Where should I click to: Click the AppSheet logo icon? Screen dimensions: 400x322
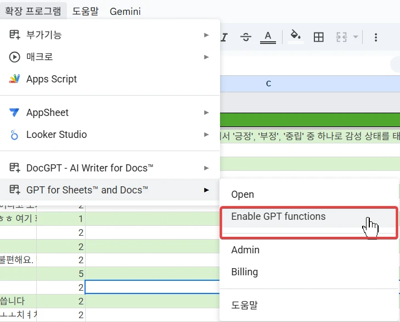[x=15, y=113]
